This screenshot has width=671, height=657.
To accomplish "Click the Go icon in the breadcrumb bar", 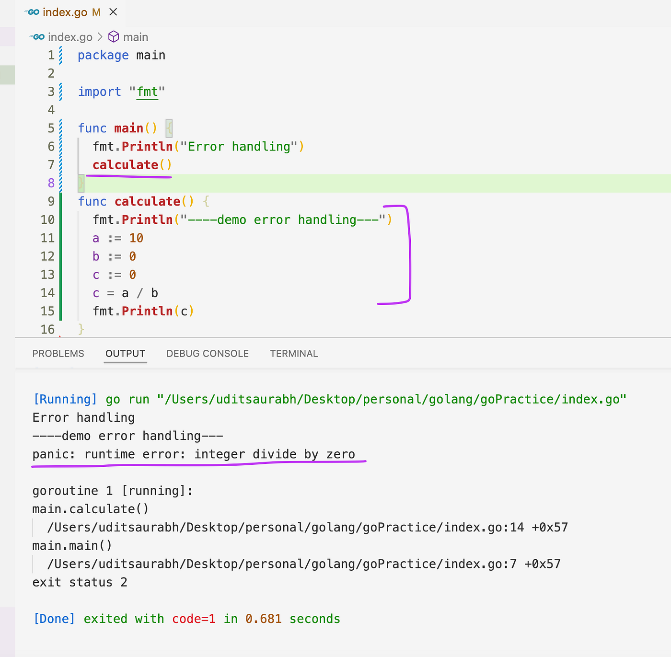I will pyautogui.click(x=37, y=36).
